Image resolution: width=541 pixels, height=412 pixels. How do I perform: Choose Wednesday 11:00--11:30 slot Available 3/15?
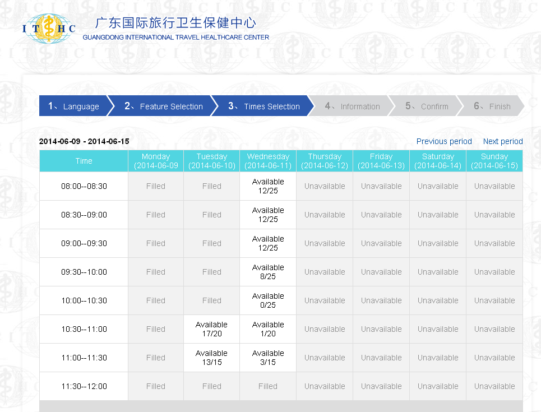click(268, 358)
